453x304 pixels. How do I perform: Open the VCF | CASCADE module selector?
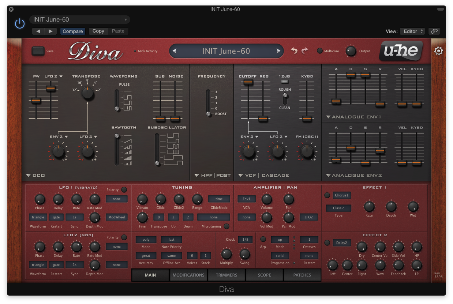[x=263, y=176]
